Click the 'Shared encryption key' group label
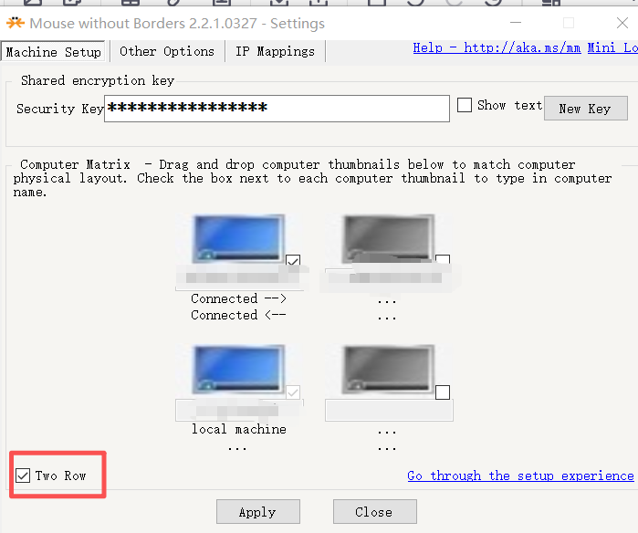This screenshot has height=533, width=638. (x=98, y=80)
